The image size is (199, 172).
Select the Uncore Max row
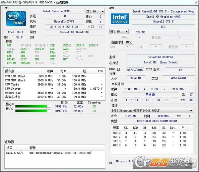pos(54,93)
